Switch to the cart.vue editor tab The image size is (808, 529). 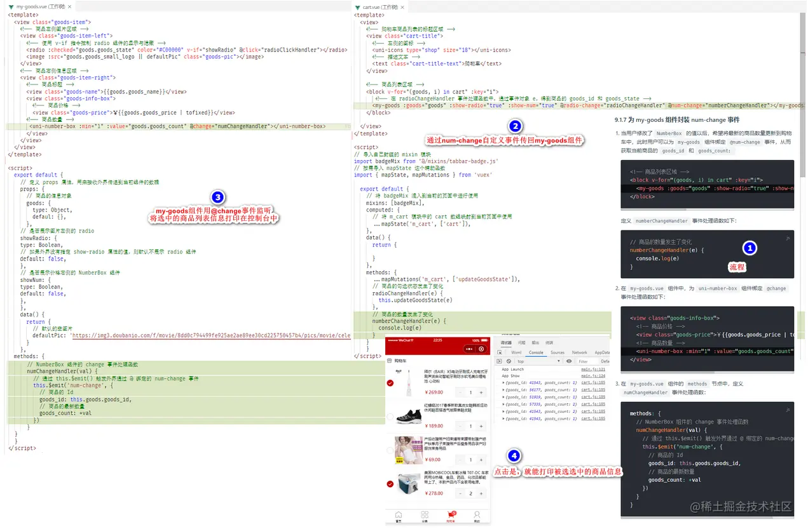pyautogui.click(x=381, y=8)
